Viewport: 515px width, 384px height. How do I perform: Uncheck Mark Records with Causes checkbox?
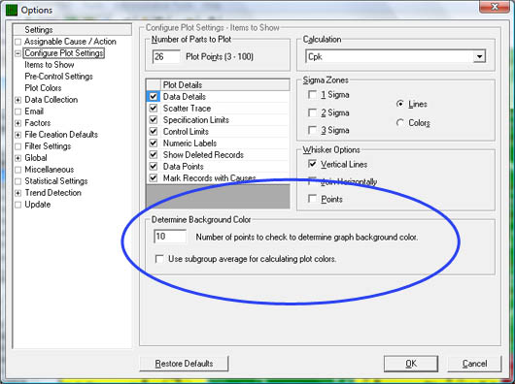154,177
